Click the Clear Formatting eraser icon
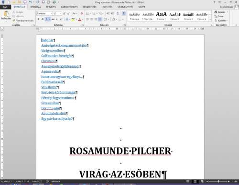 coord(82,13)
